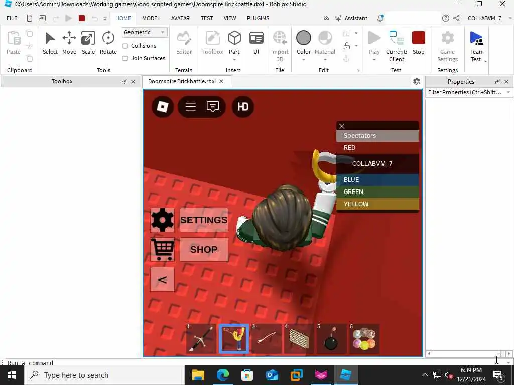Click Import 3D

280,46
